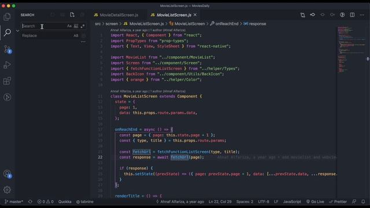Screen dimensions: 370x208
Task: Click Ln 22, Col 29 indicator
Action: pyautogui.click(x=220, y=202)
